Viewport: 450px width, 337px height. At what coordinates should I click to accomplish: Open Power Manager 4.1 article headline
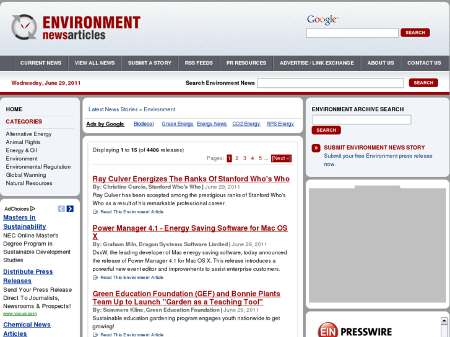190,232
